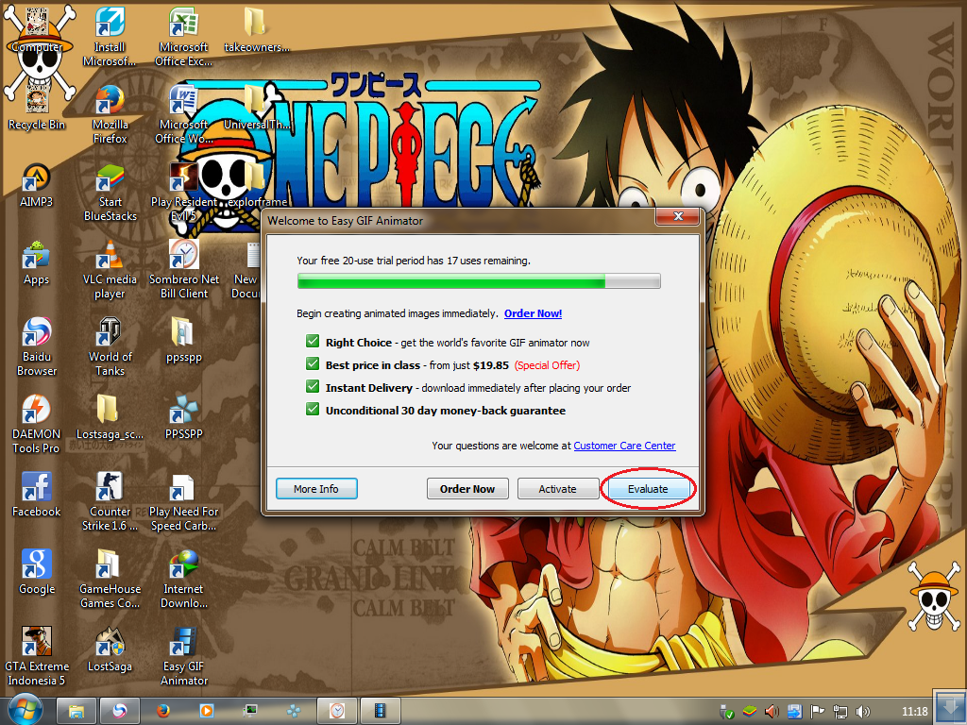Click the 'Instant Delivery' text line
The width and height of the screenshot is (967, 725).
[x=478, y=388]
